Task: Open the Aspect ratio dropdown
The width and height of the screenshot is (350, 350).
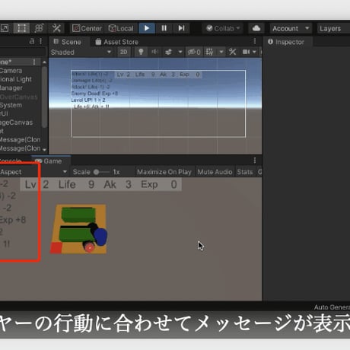Action: pos(34,172)
